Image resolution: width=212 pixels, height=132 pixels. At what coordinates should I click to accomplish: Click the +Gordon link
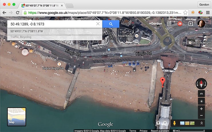tap(156, 24)
